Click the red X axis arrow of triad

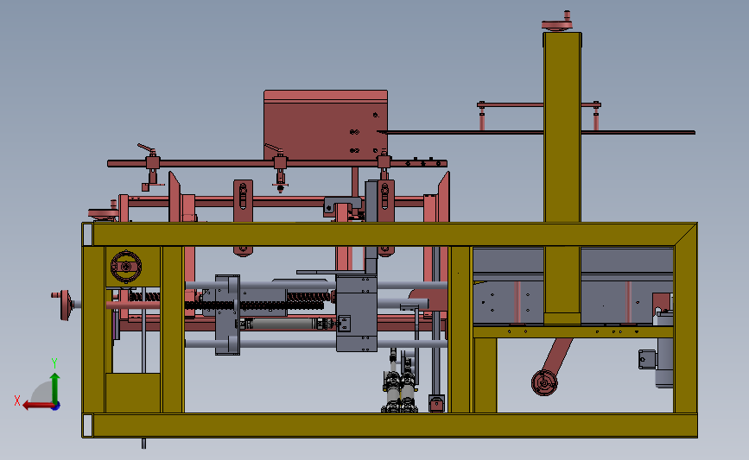click(x=37, y=406)
